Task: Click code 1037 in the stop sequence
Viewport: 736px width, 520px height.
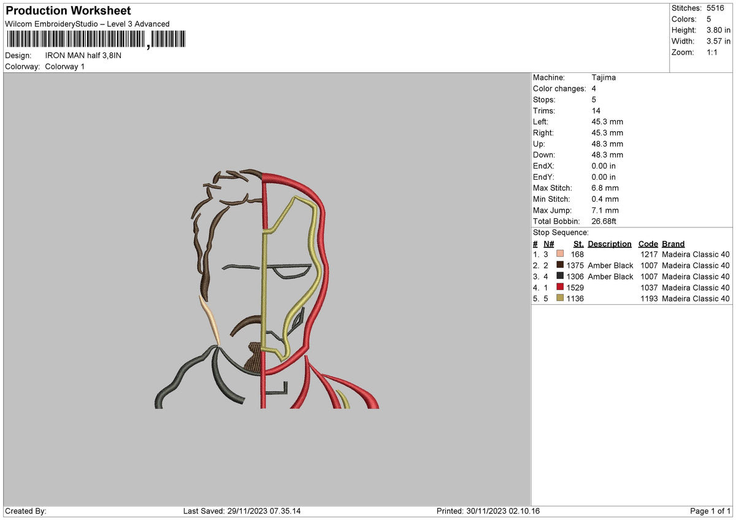Action: pyautogui.click(x=649, y=288)
